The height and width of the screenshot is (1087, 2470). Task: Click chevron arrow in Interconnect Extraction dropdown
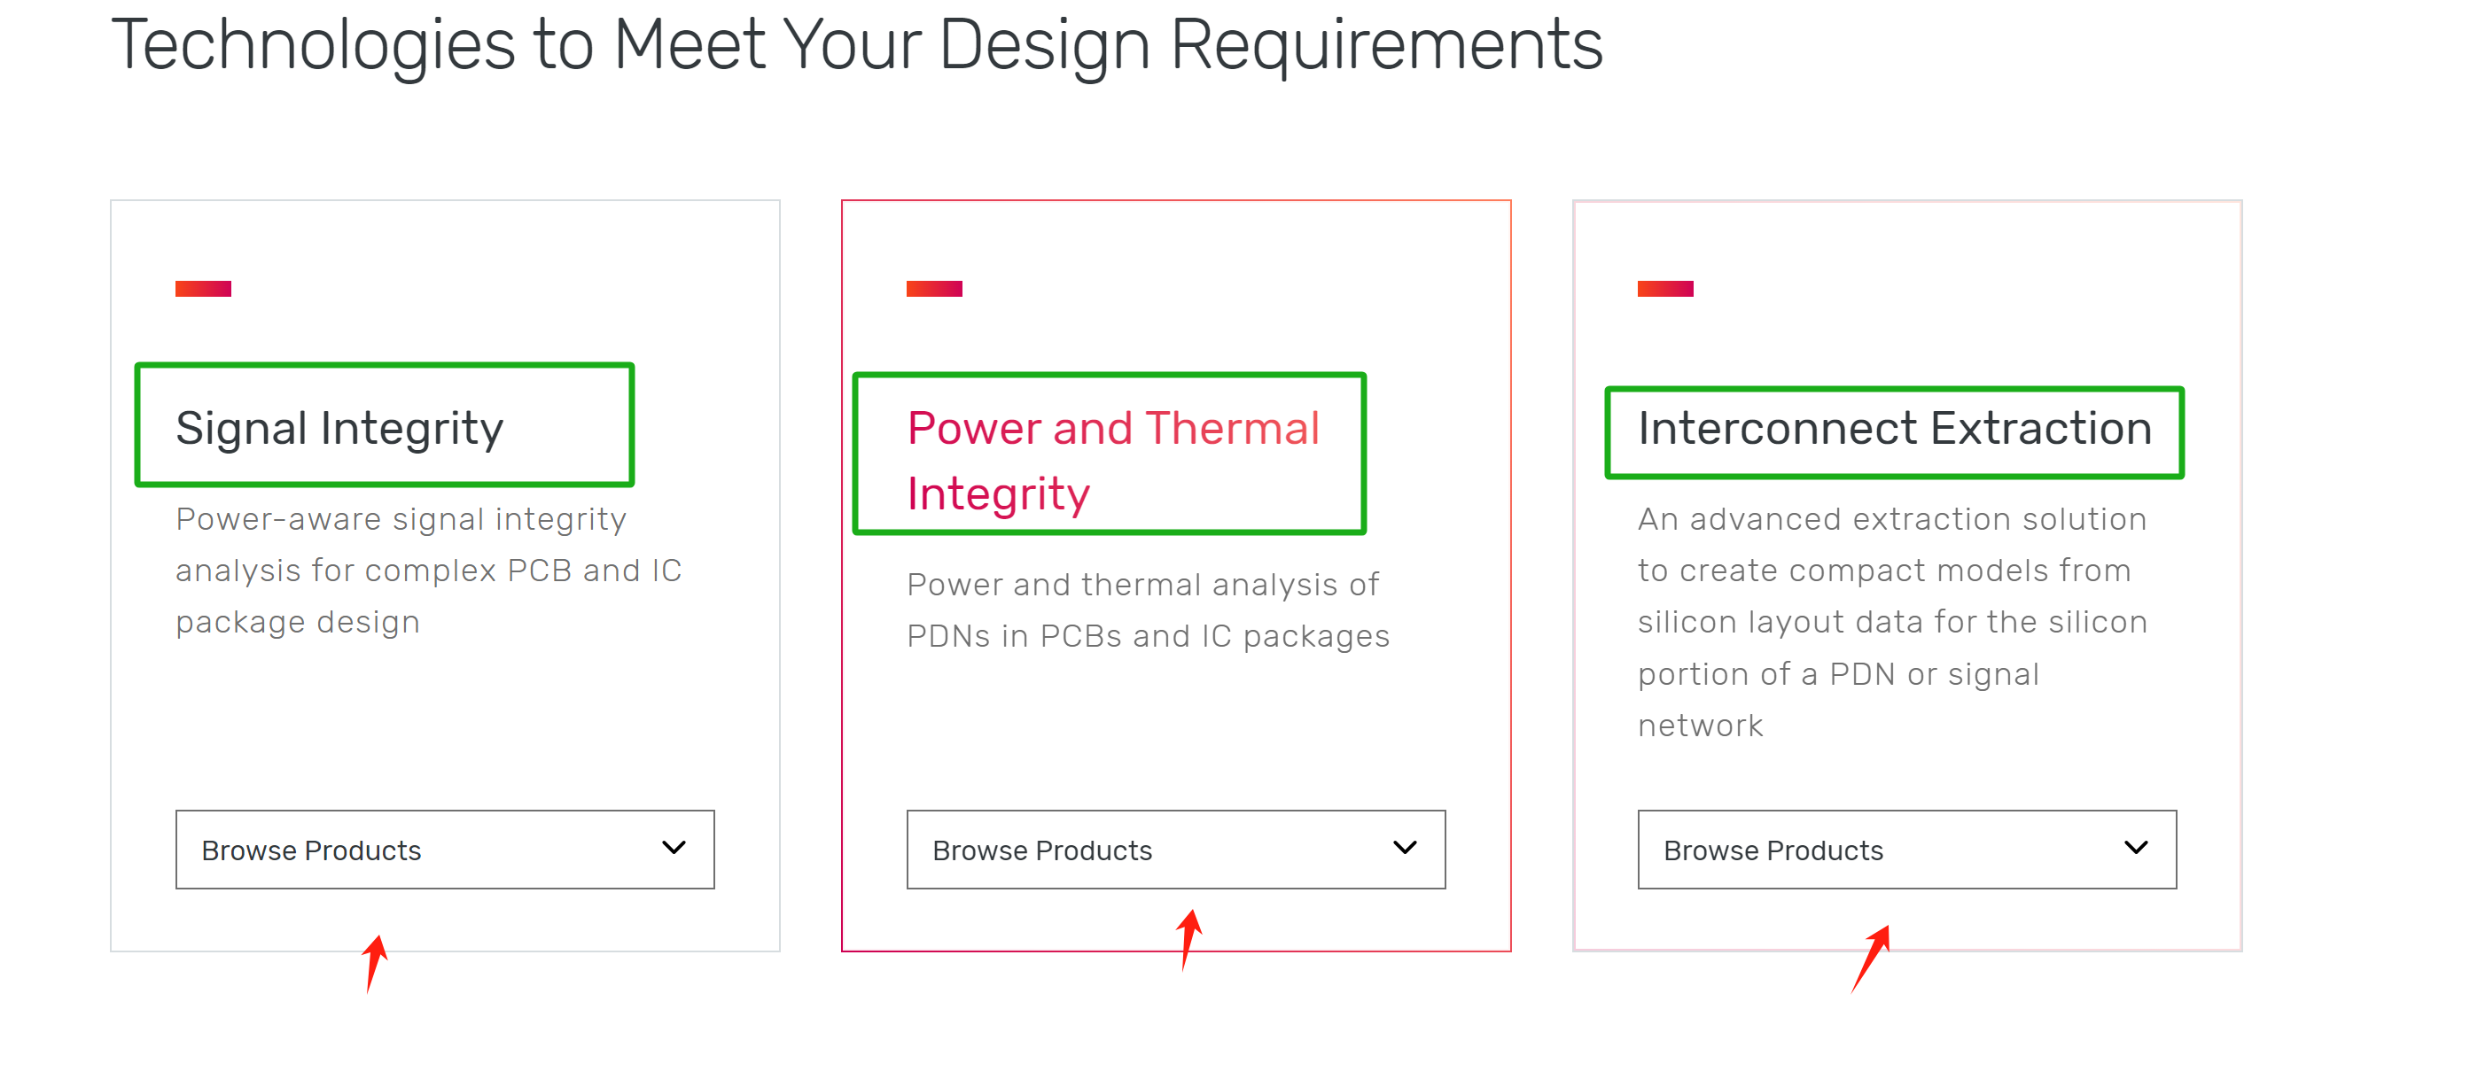point(2135,849)
